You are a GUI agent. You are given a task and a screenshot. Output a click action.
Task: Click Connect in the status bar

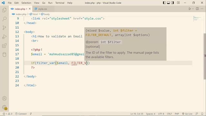(21, 114)
